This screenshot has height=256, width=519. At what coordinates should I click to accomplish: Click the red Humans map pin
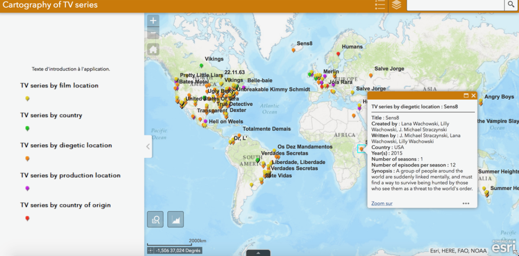(x=339, y=54)
